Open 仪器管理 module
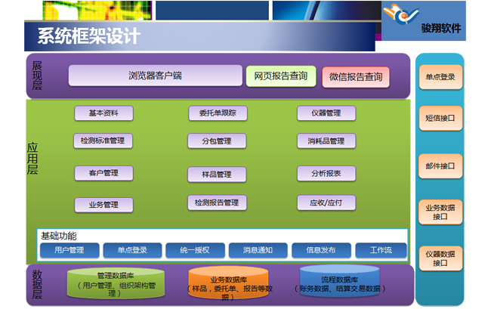The height and width of the screenshot is (309, 491). (326, 113)
